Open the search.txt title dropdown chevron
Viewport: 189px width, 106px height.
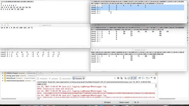(52, 25)
